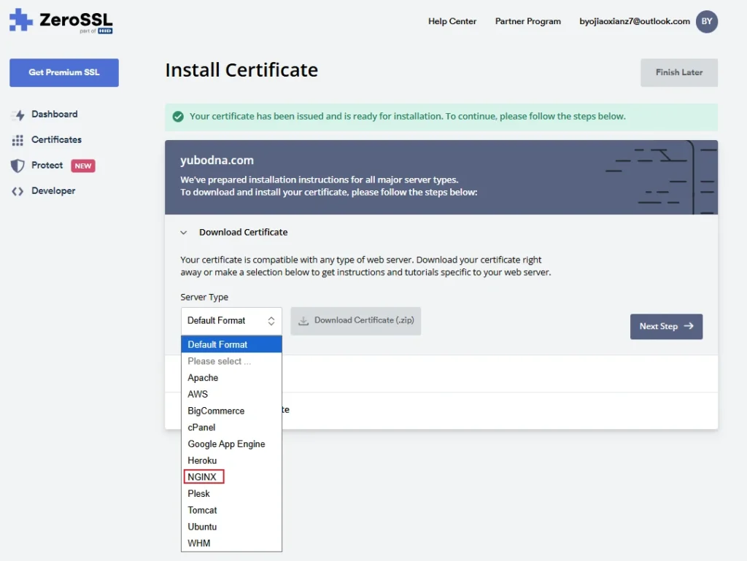This screenshot has height=561, width=747.
Task: Collapse the Download Certificate section
Action: (x=184, y=231)
